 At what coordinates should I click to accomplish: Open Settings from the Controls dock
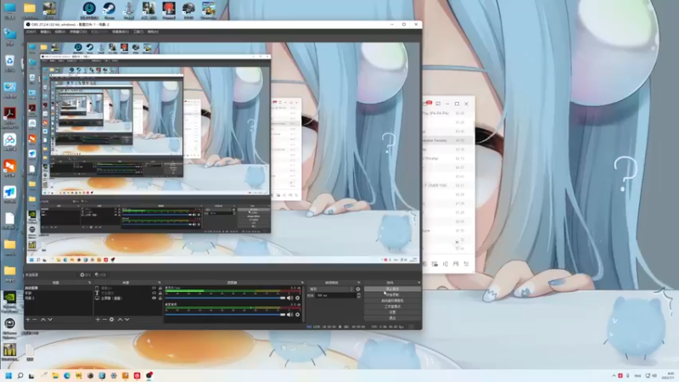pos(392,312)
